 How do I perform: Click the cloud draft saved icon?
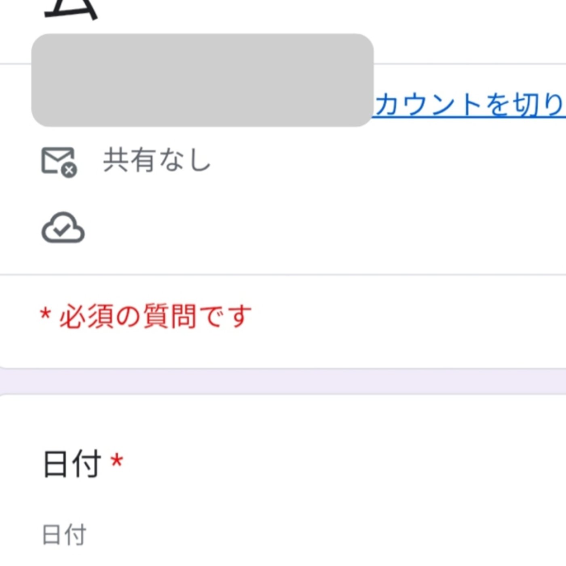coord(63,228)
